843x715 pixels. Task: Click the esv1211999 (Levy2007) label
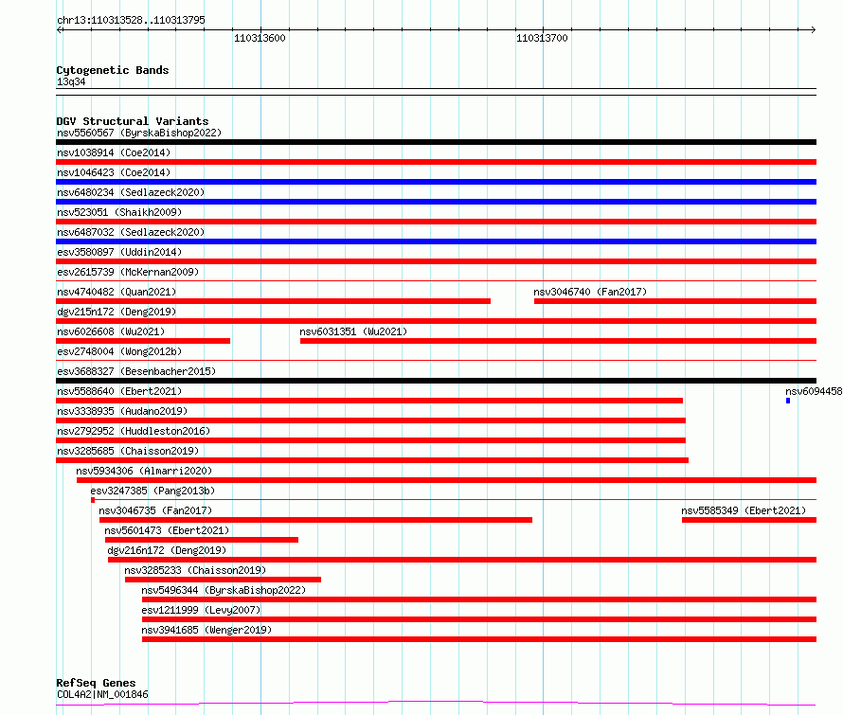coord(201,610)
